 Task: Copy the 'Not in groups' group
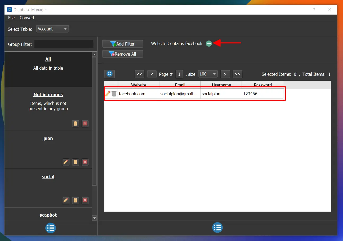click(x=75, y=123)
